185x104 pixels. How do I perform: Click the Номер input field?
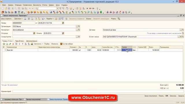(24, 23)
